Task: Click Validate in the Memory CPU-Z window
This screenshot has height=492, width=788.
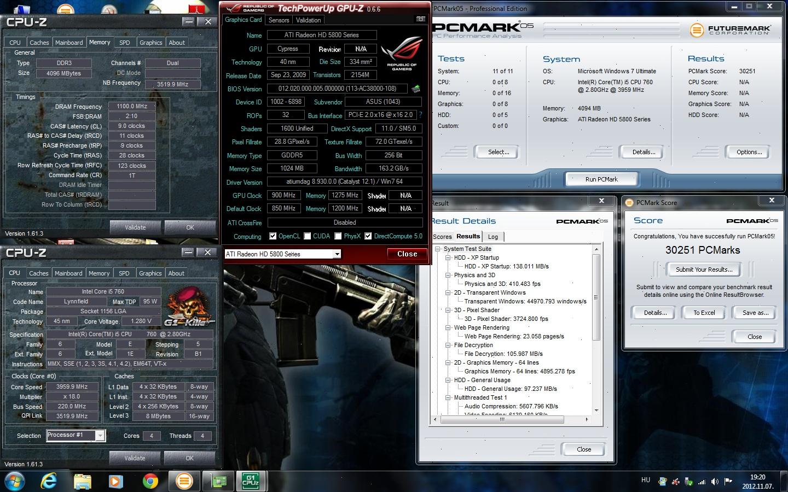Action: click(135, 227)
